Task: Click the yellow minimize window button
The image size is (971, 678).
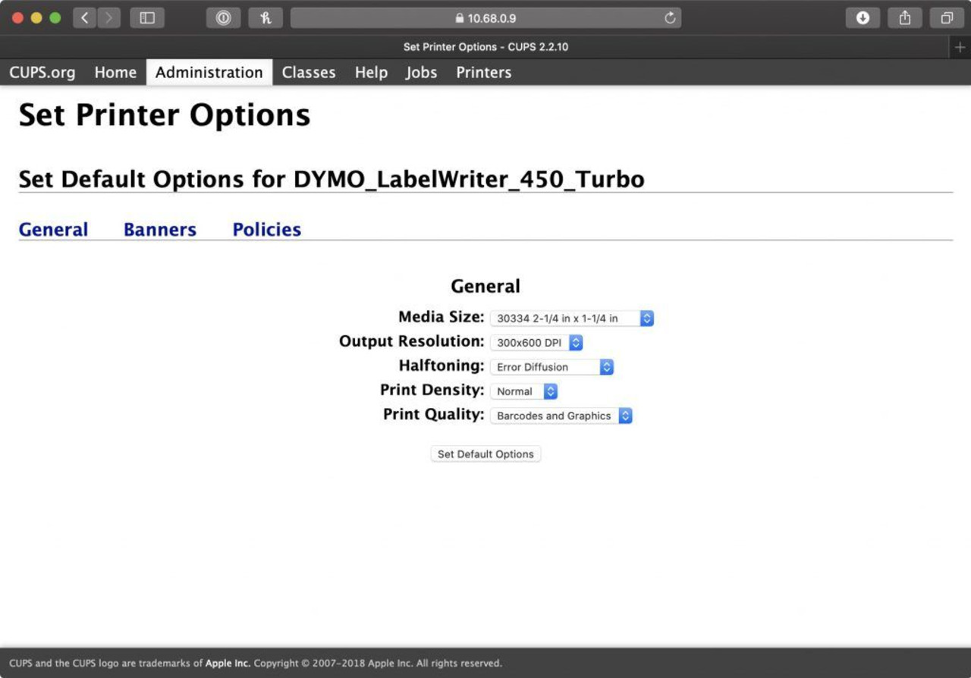Action: [x=36, y=18]
